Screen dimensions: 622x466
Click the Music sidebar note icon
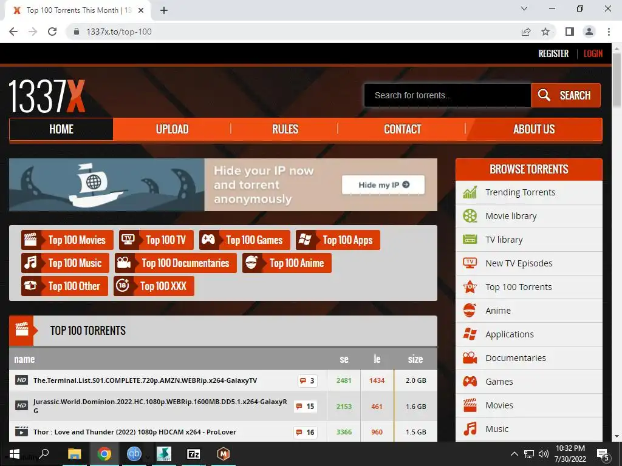[470, 429]
